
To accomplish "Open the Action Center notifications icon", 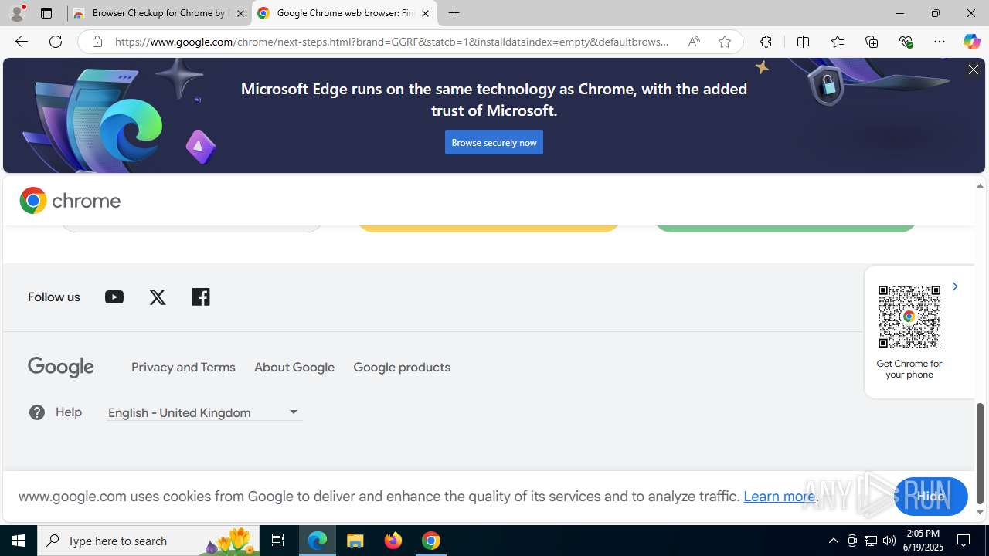I will coord(964,541).
